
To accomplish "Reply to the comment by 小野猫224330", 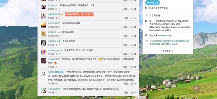I will 126,92.
